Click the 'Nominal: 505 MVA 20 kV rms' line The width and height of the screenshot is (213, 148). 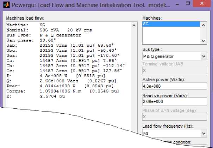pyautogui.click(x=49, y=30)
